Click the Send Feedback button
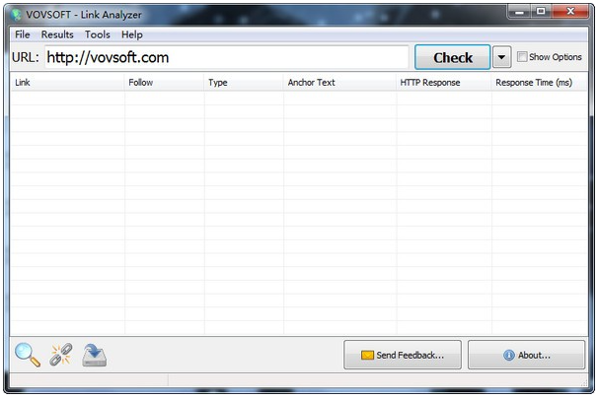 [403, 355]
